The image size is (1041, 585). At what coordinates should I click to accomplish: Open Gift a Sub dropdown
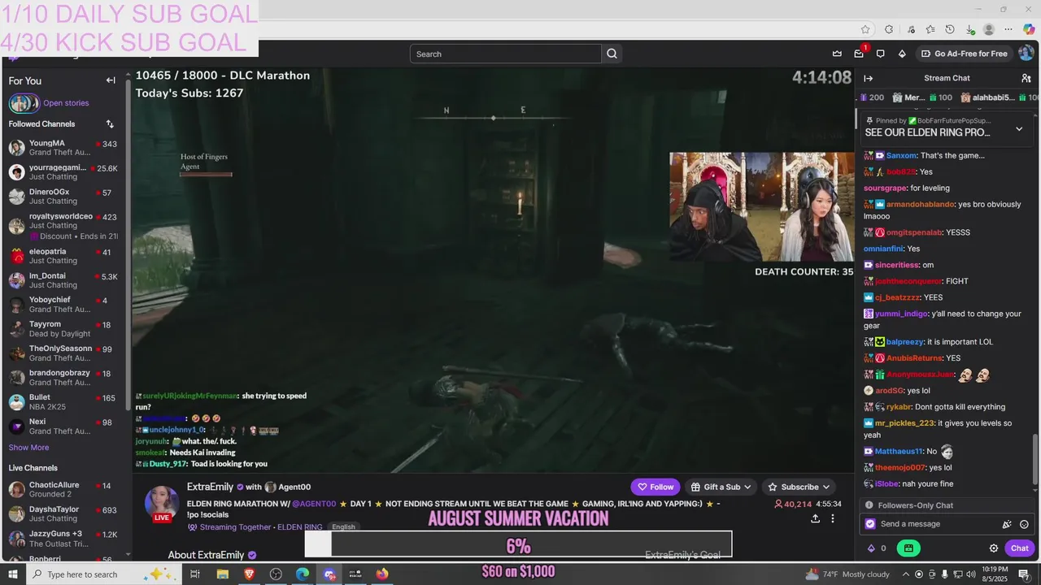(721, 487)
